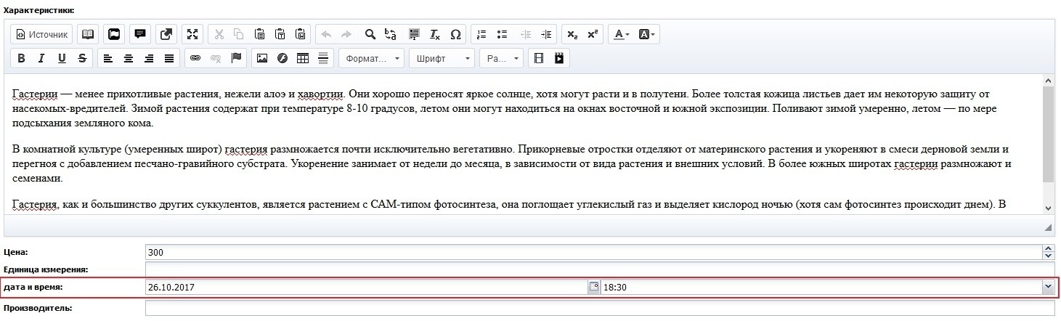Image resolution: width=1061 pixels, height=321 pixels.
Task: Toggle underline formatting
Action: click(62, 58)
